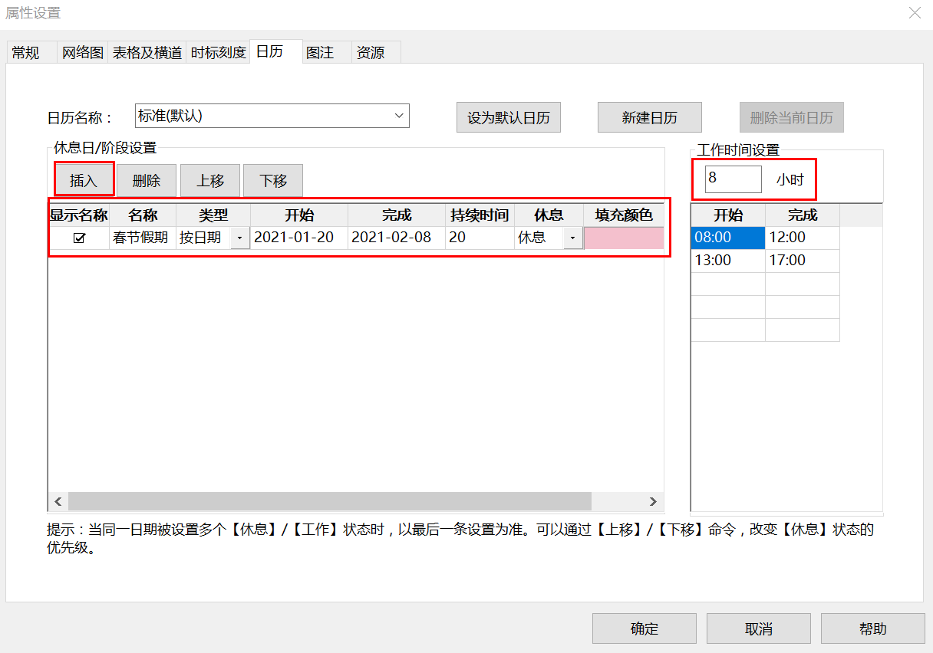Click the 新建日历 button

pos(649,116)
